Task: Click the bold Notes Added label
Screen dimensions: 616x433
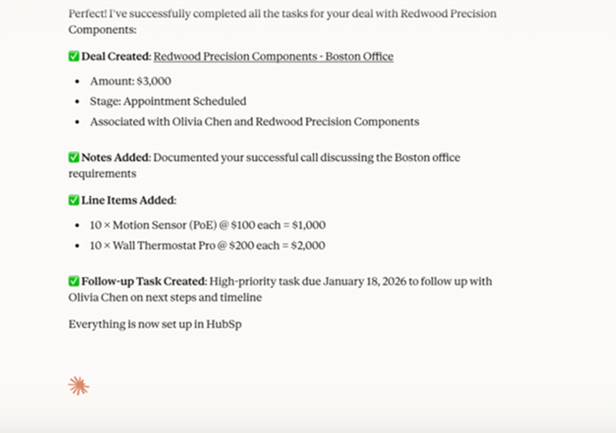Action: [116, 157]
